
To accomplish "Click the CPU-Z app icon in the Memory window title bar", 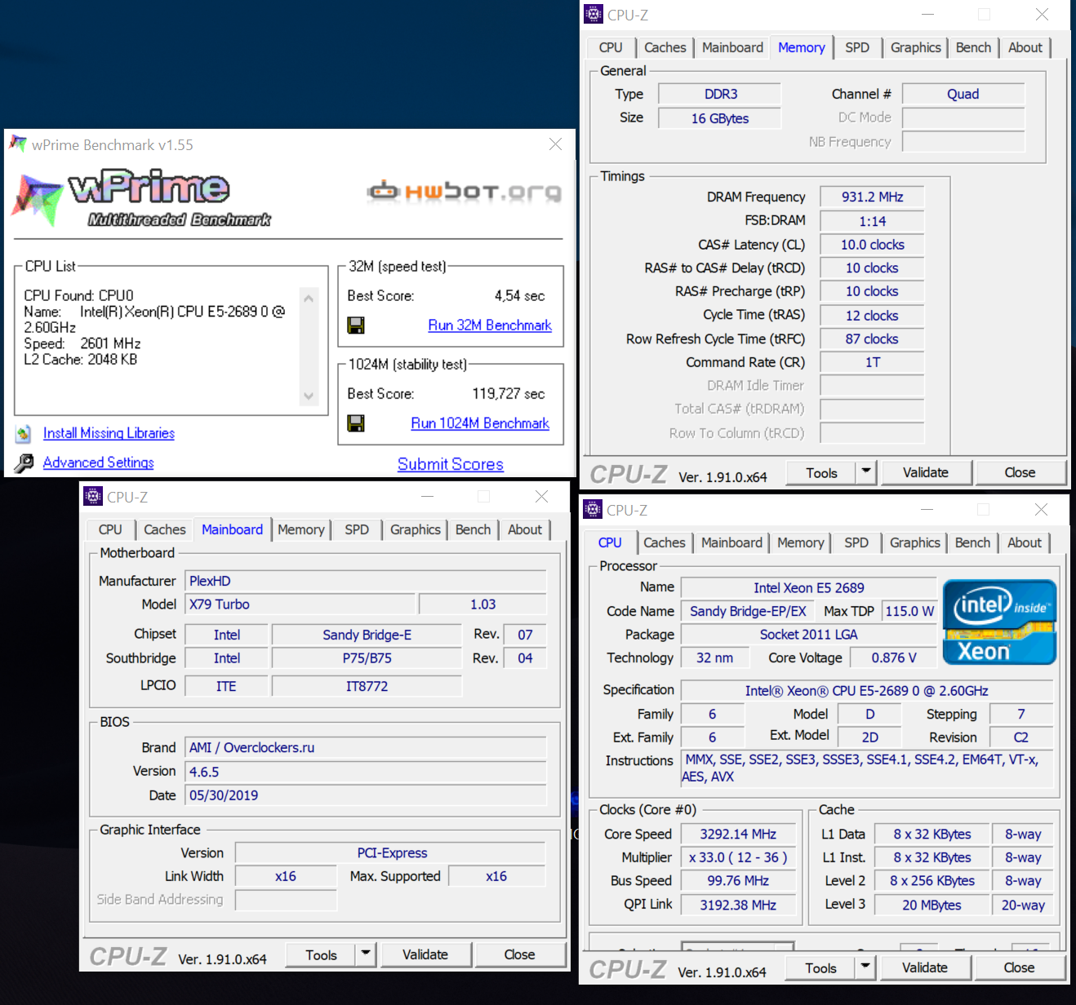I will (594, 15).
